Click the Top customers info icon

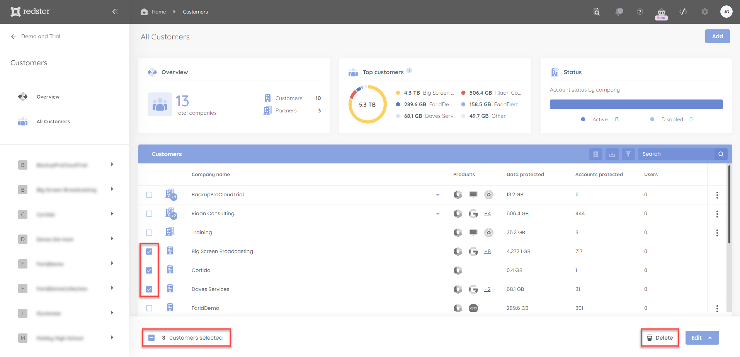409,70
